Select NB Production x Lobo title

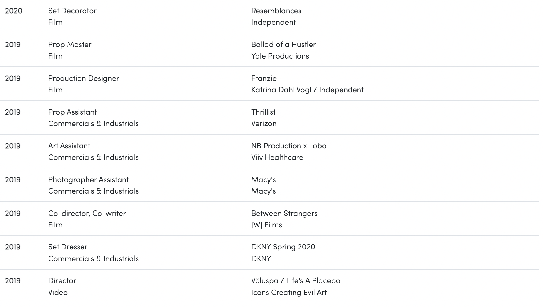[289, 146]
